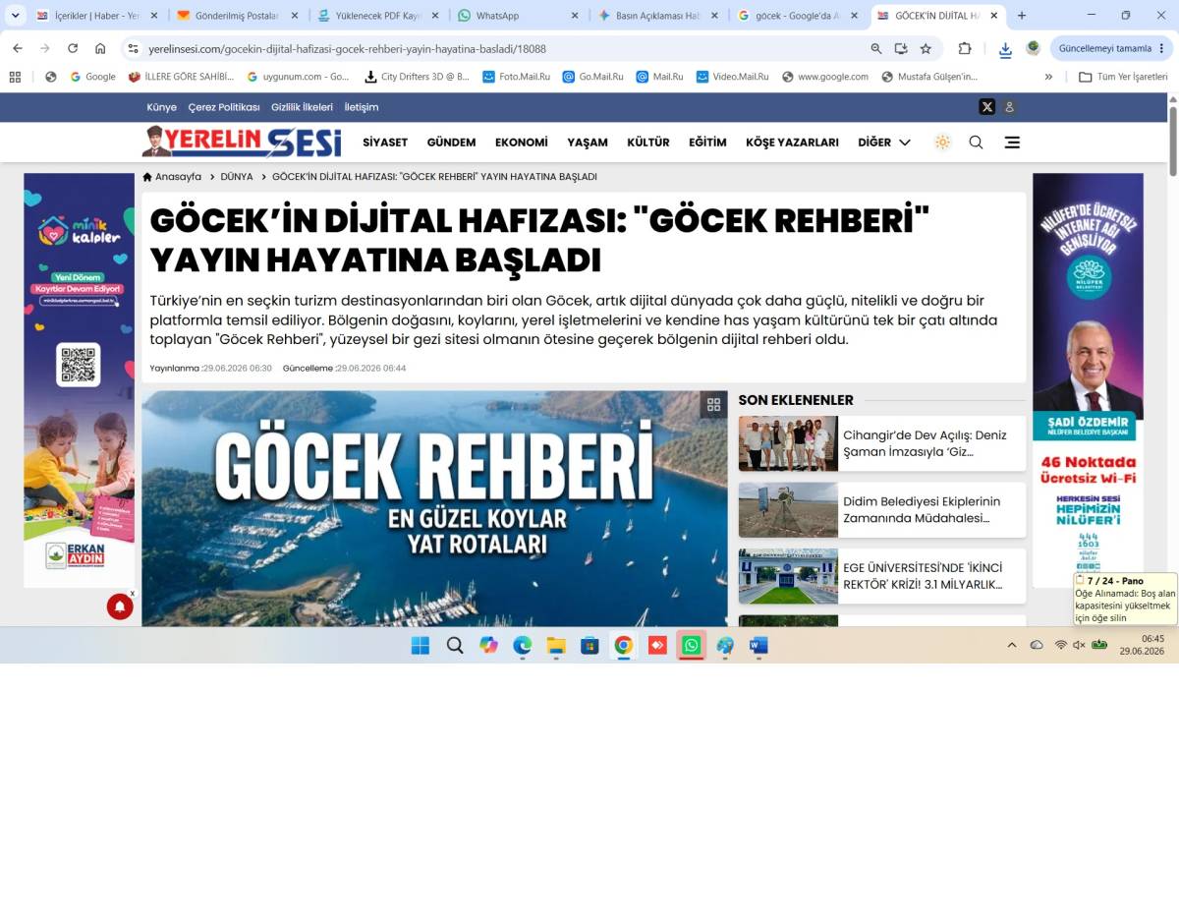Open WhatsApp from the taskbar
The image size is (1179, 924).
[x=692, y=645]
